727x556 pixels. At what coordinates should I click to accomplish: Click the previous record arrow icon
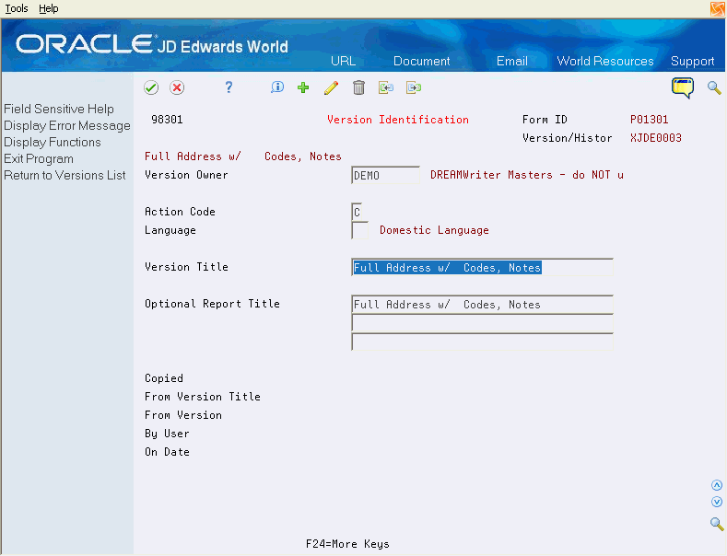386,87
